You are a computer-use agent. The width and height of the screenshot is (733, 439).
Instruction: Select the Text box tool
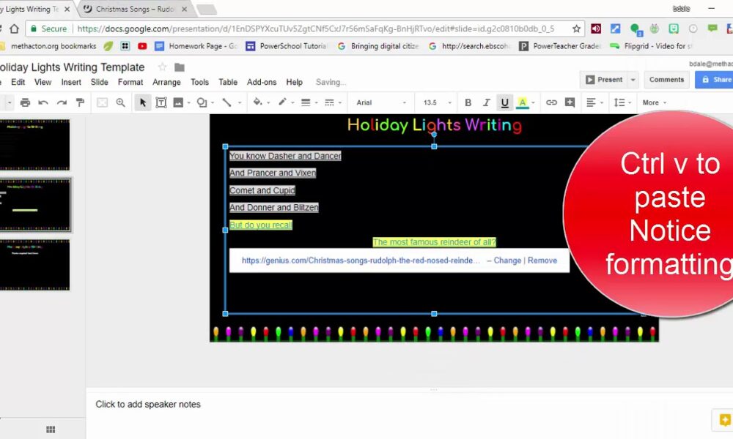pos(161,102)
